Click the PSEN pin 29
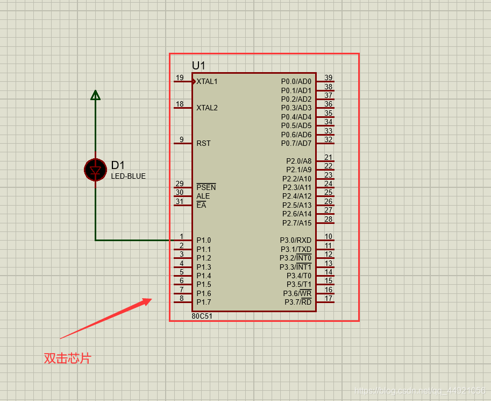This screenshot has height=401, width=491. pyautogui.click(x=183, y=187)
